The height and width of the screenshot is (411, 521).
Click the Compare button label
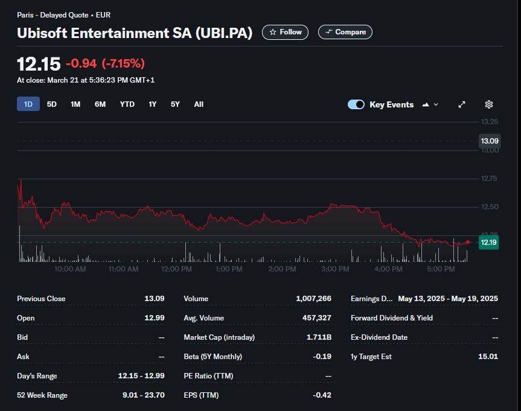pyautogui.click(x=351, y=32)
